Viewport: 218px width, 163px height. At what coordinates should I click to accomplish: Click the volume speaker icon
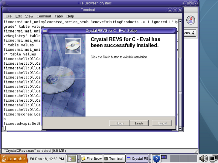pos(203,159)
